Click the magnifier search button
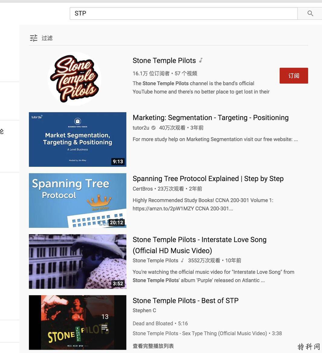Image resolution: width=322 pixels, height=353 pixels. pos(310,14)
